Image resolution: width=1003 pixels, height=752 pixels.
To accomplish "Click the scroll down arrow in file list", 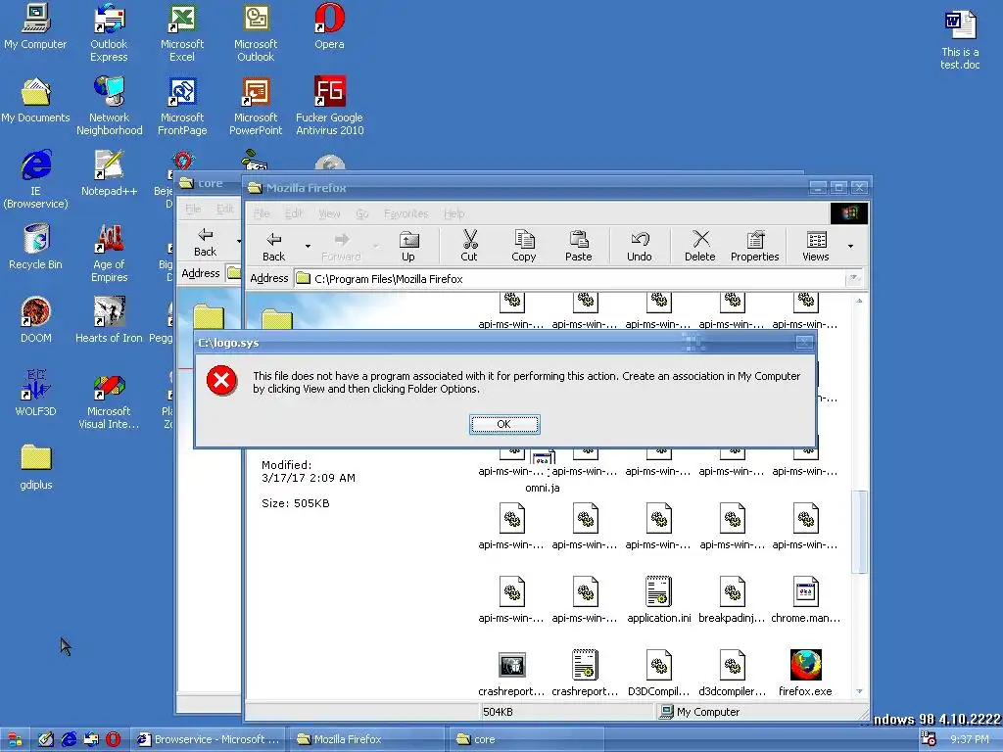I will [859, 691].
